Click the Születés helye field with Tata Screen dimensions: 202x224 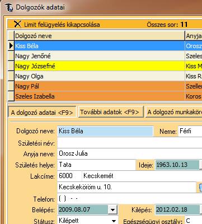coord(97,165)
